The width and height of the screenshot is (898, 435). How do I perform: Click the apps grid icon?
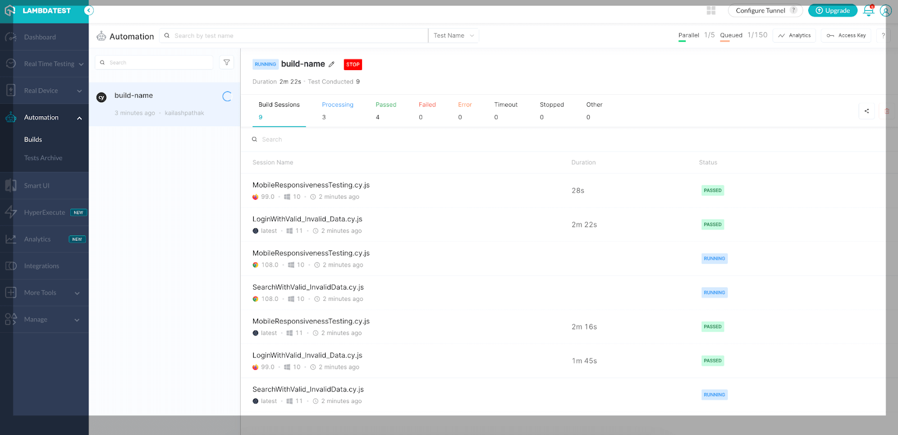pyautogui.click(x=711, y=11)
